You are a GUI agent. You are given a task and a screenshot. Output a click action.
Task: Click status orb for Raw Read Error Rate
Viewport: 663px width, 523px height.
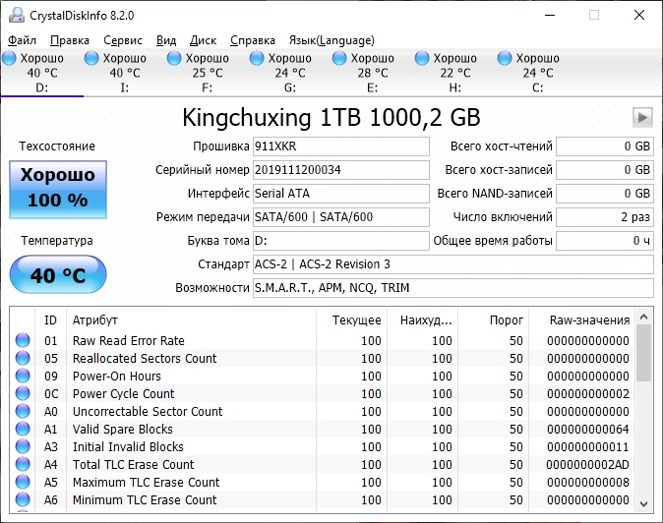pyautogui.click(x=23, y=340)
